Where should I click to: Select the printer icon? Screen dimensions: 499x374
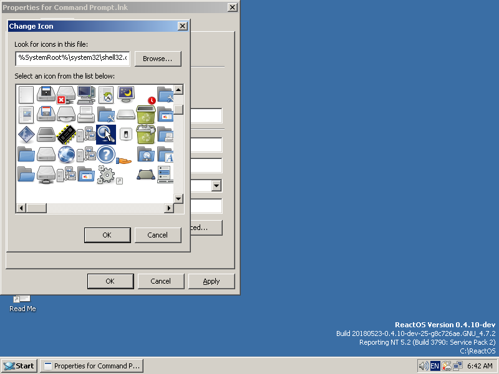pyautogui.click(x=86, y=114)
